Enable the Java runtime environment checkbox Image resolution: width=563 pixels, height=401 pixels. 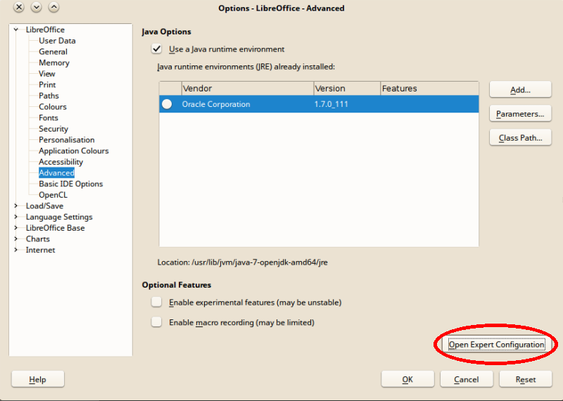pos(156,49)
